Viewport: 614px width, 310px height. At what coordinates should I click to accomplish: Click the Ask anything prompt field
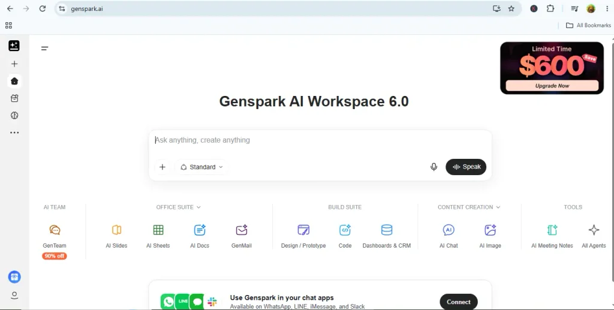[320, 140]
